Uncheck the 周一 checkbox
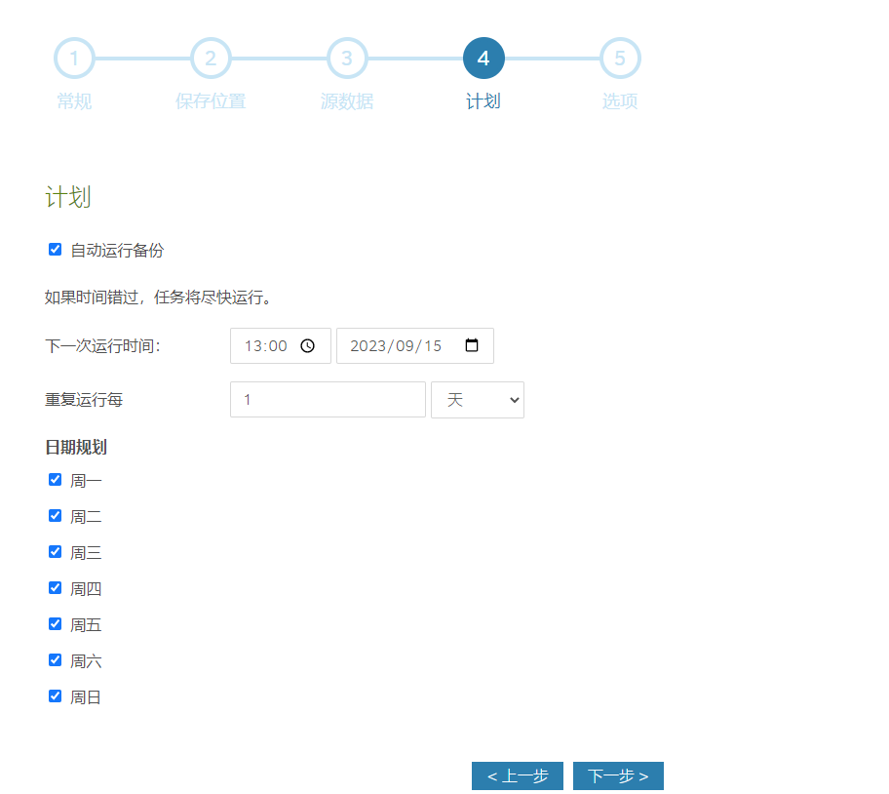This screenshot has width=889, height=794. click(x=56, y=480)
